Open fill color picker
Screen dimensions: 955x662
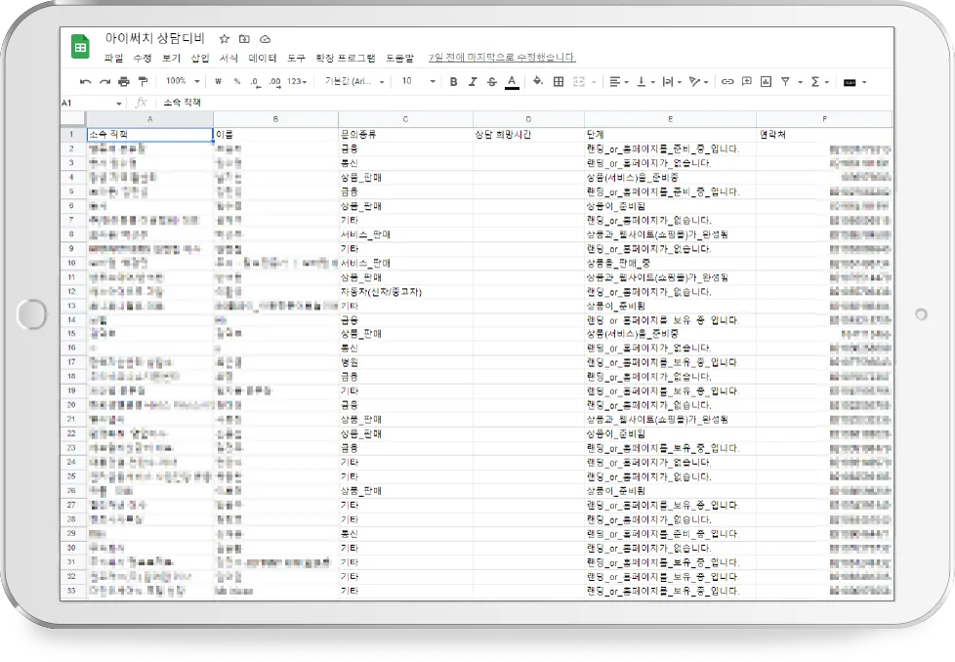[x=538, y=82]
